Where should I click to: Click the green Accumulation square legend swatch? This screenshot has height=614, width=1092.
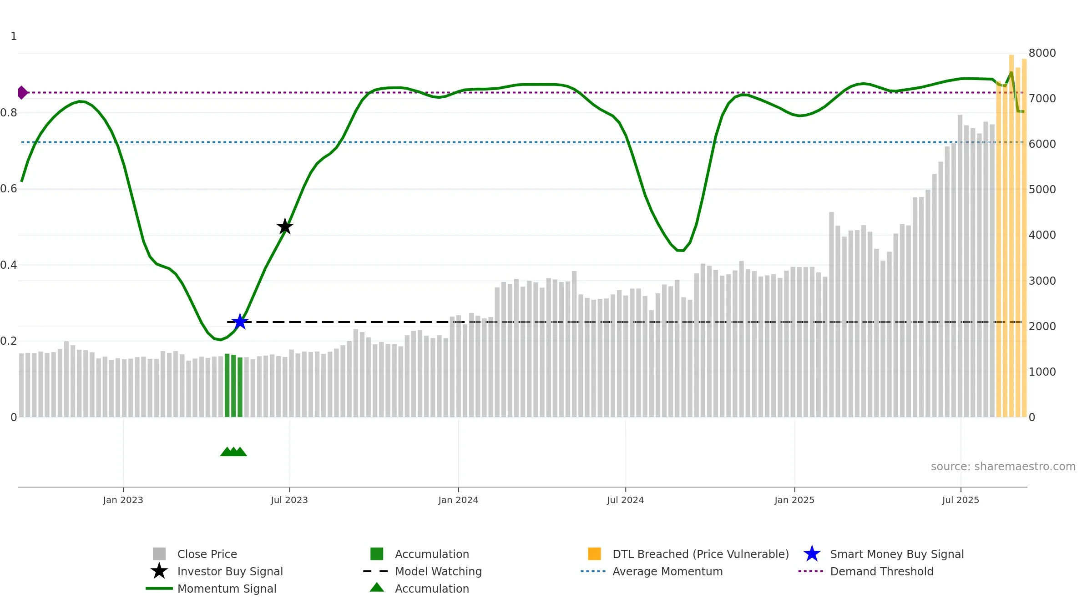[377, 554]
